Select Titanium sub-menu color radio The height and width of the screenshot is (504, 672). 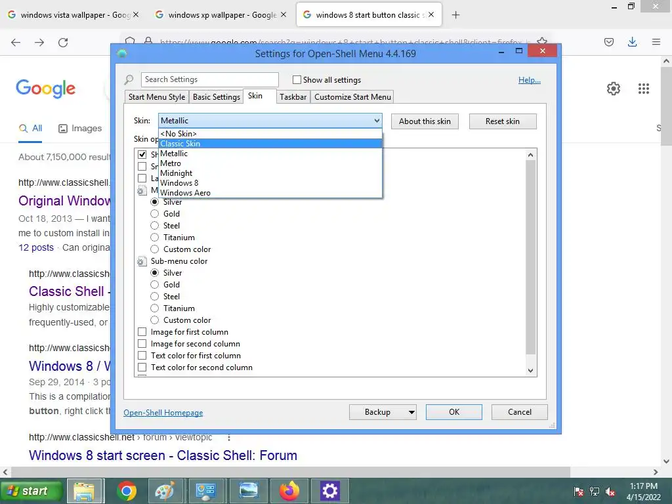tap(155, 308)
